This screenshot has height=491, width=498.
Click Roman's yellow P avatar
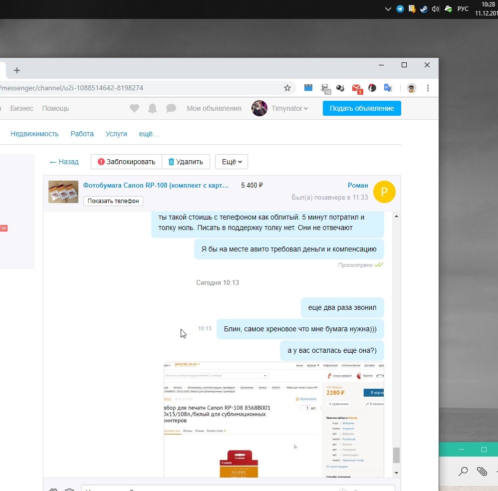(384, 192)
